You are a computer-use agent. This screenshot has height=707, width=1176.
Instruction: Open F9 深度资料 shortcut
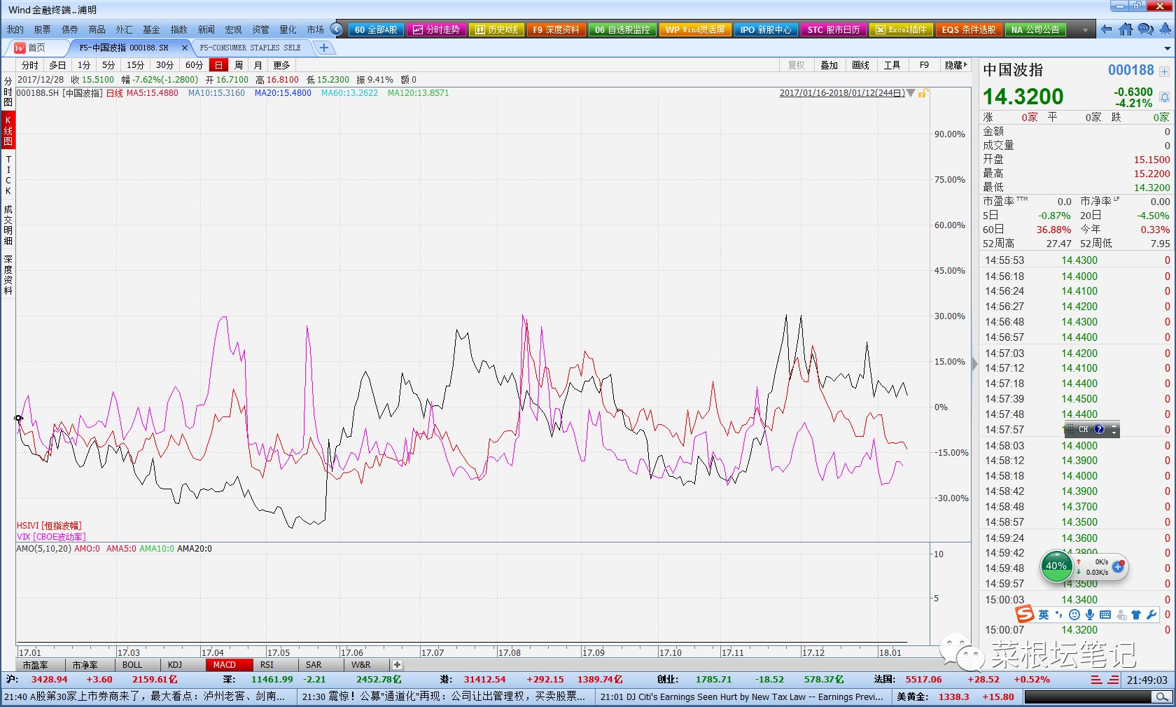click(x=556, y=29)
